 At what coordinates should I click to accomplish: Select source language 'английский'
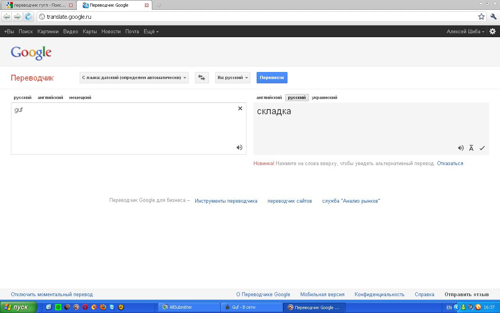click(x=50, y=97)
